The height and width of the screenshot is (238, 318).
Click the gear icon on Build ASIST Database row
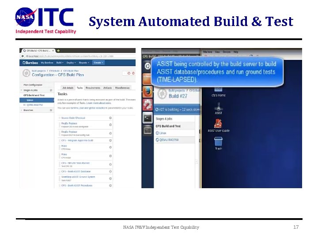tap(110, 171)
